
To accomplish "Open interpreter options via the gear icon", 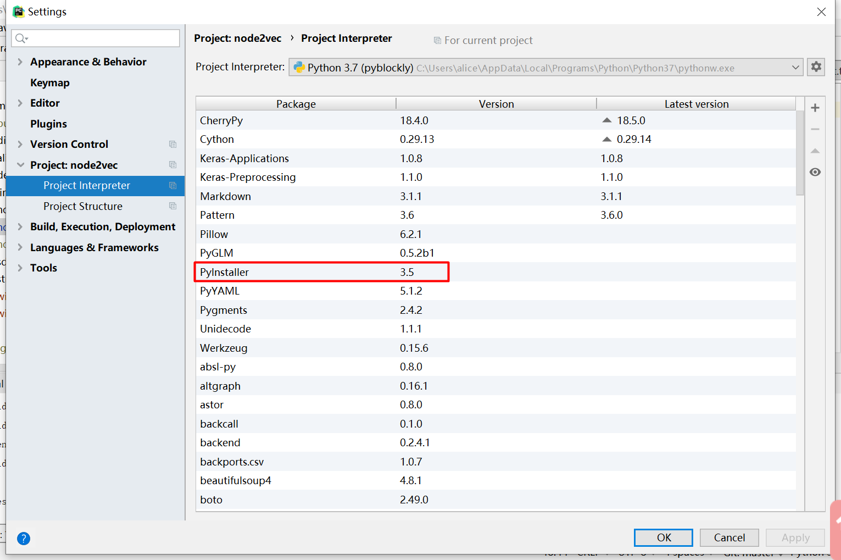I will coord(816,66).
